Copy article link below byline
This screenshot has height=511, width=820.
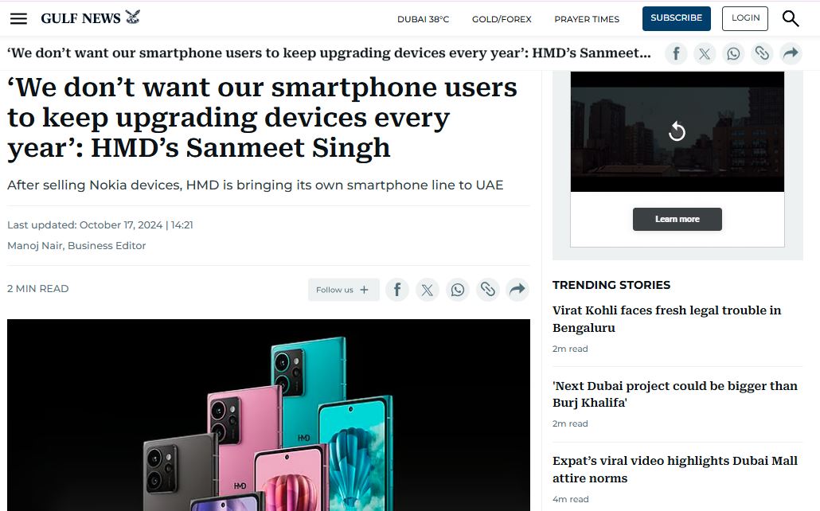point(488,290)
